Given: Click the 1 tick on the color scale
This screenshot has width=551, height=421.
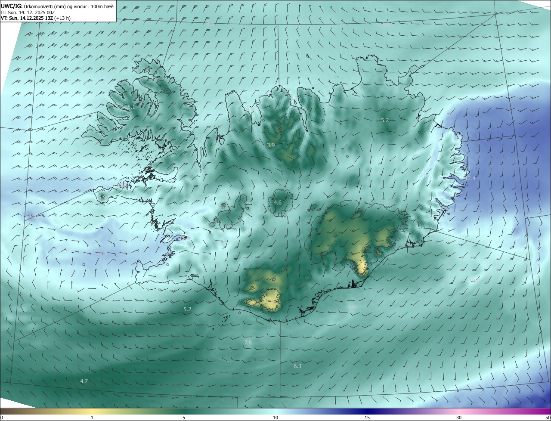Looking at the screenshot, I should [92, 418].
